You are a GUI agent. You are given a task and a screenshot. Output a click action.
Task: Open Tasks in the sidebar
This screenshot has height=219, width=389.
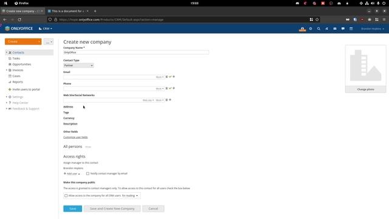16,58
